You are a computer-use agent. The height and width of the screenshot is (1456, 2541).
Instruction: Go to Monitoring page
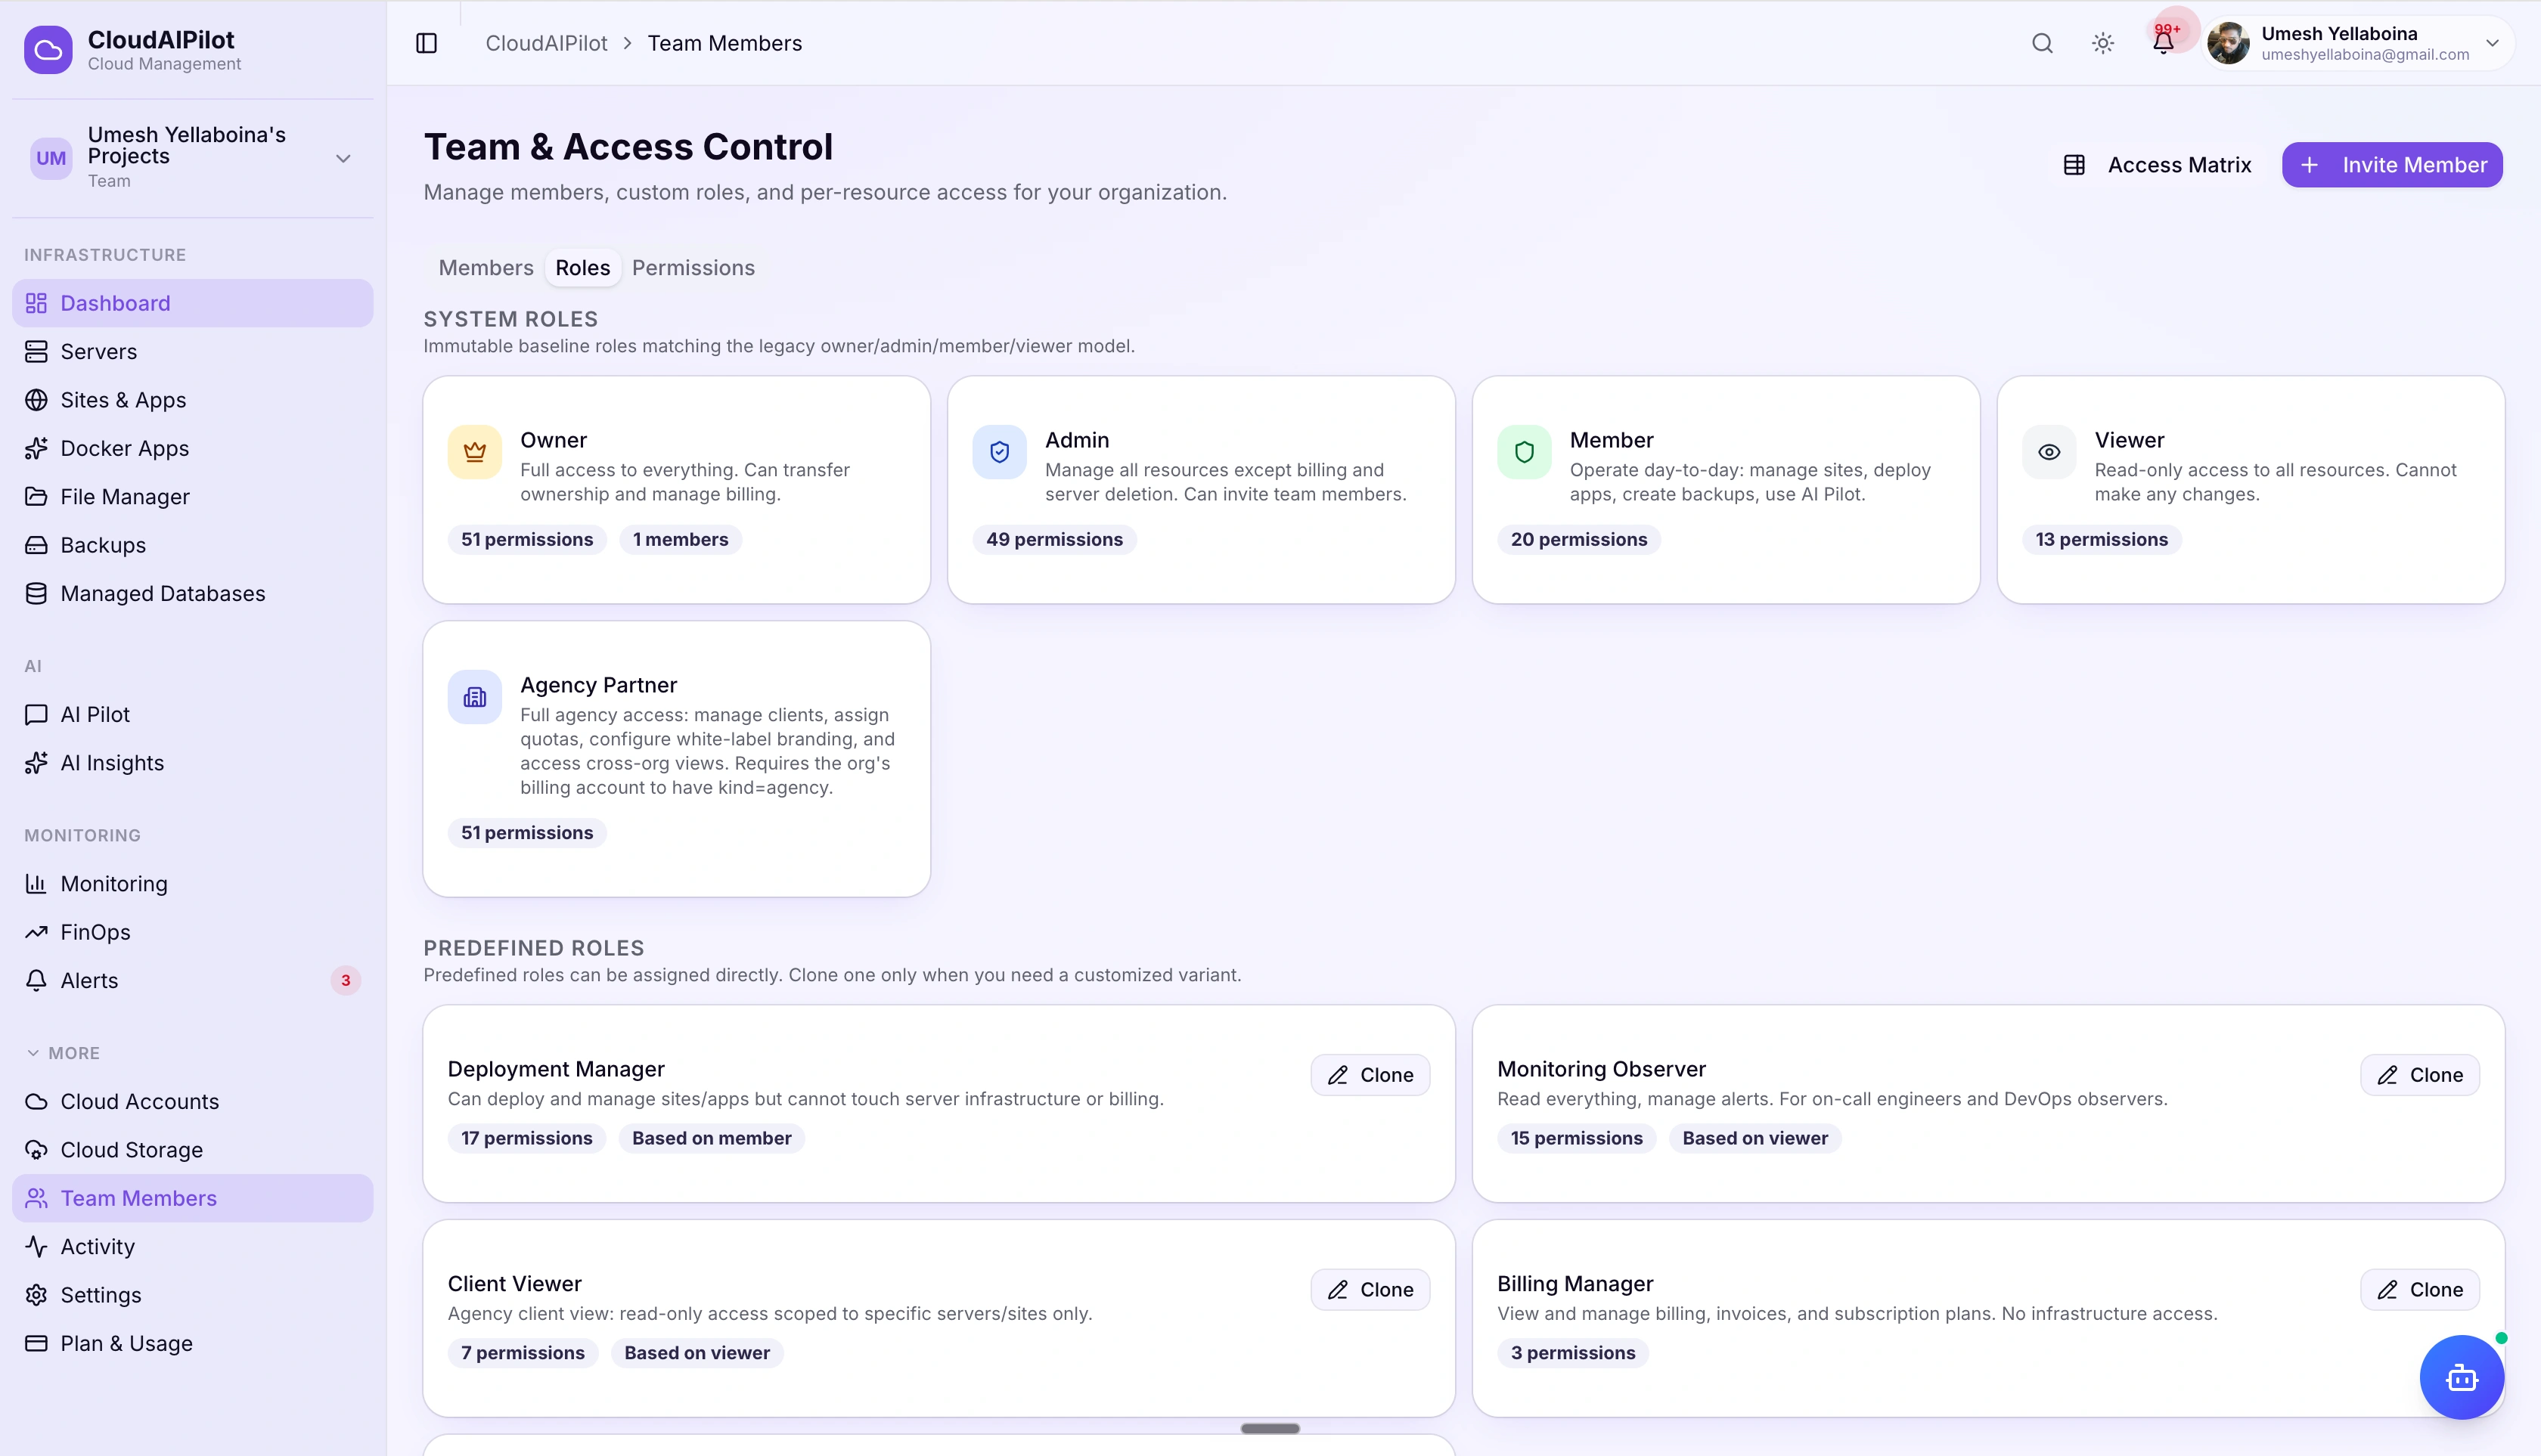click(x=192, y=884)
